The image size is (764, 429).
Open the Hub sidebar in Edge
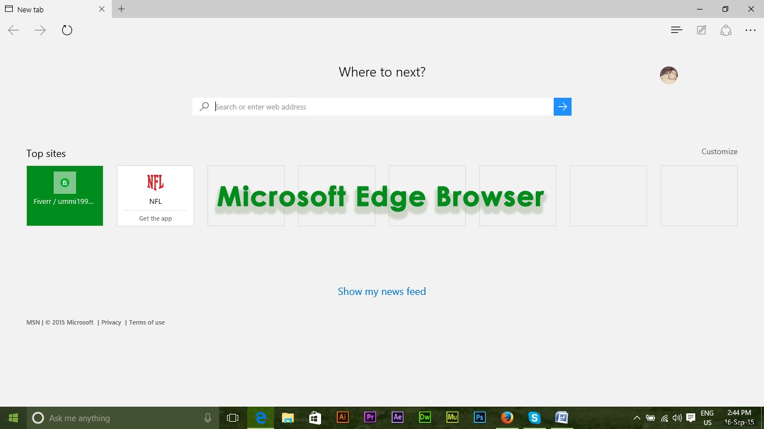(x=676, y=30)
